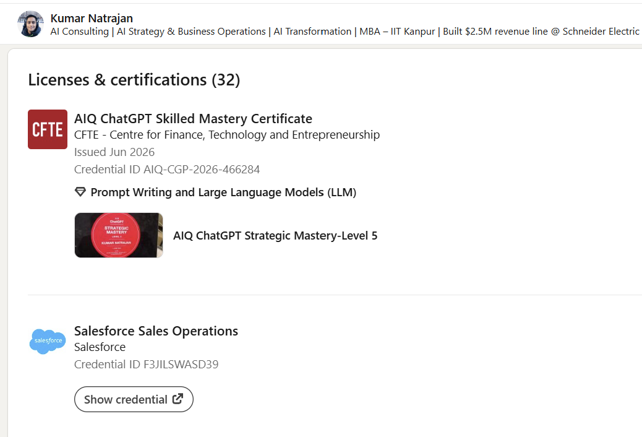Click CFTE - Centre for Finance, Technology and Entrepreneurship

coord(227,135)
